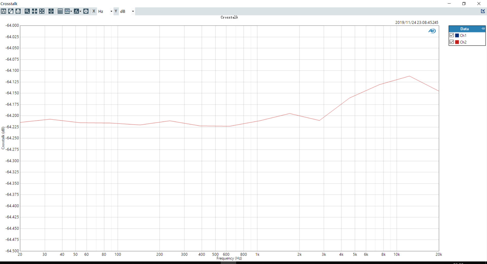The height and width of the screenshot is (264, 487).
Task: Click the Ch2 red color swatch
Action: 457,42
